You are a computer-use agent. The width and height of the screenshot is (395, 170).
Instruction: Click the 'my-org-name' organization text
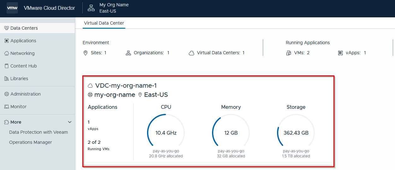(115, 95)
